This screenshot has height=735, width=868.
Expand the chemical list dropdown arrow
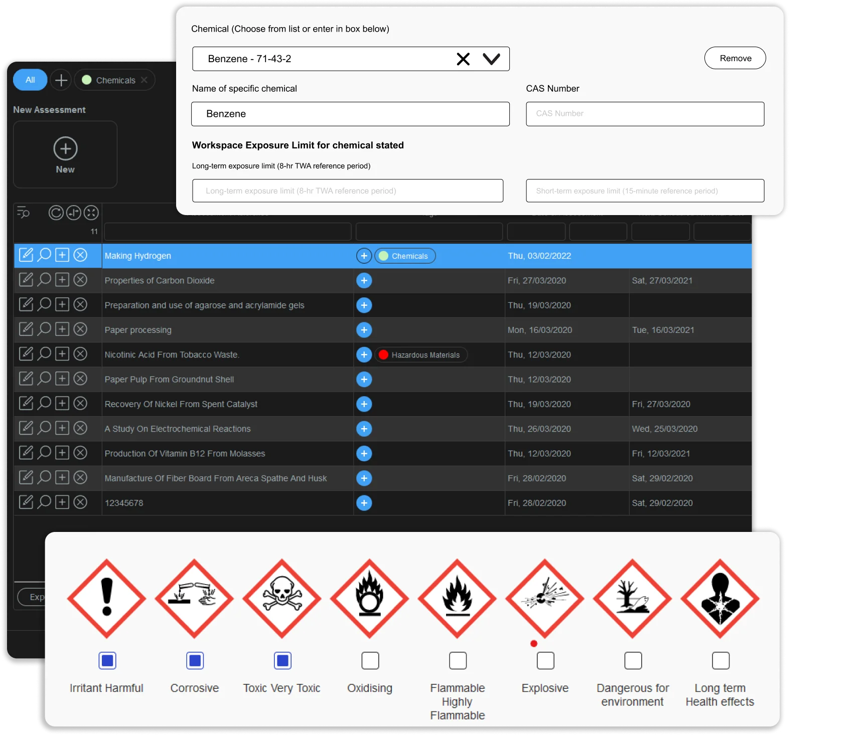[x=491, y=59]
